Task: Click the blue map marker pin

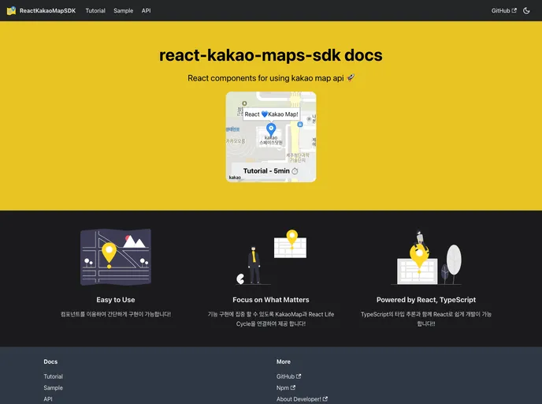Action: [x=271, y=129]
